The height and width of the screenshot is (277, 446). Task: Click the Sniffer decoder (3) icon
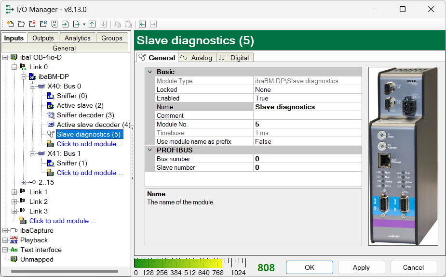[x=51, y=115]
